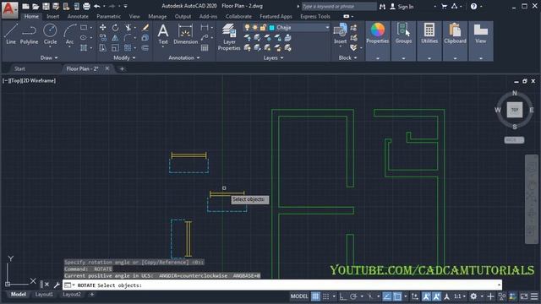Expand the Draw panel
This screenshot has width=541, height=304.
click(49, 57)
